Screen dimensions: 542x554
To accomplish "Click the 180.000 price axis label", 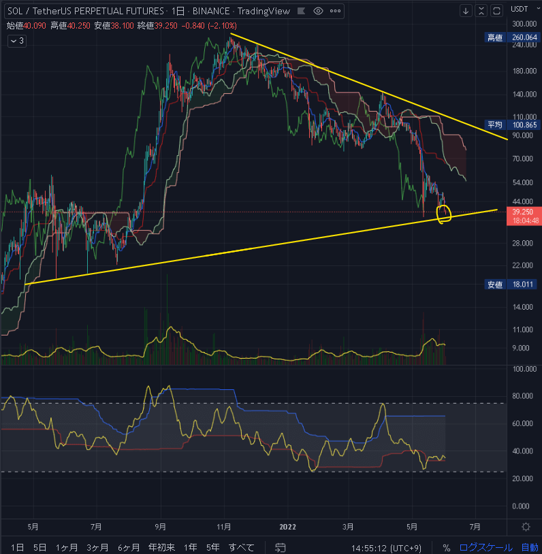I will tap(524, 71).
